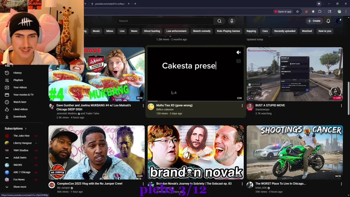
Task: Expand the Subscriptions section chevron
Action: click(26, 129)
